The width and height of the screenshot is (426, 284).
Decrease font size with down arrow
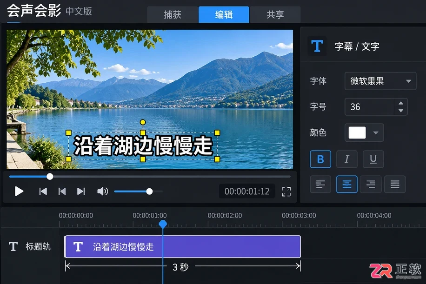(x=401, y=111)
